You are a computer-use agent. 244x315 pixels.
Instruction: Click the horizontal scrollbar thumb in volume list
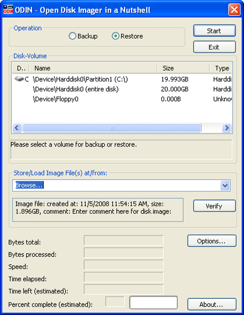(x=112, y=128)
